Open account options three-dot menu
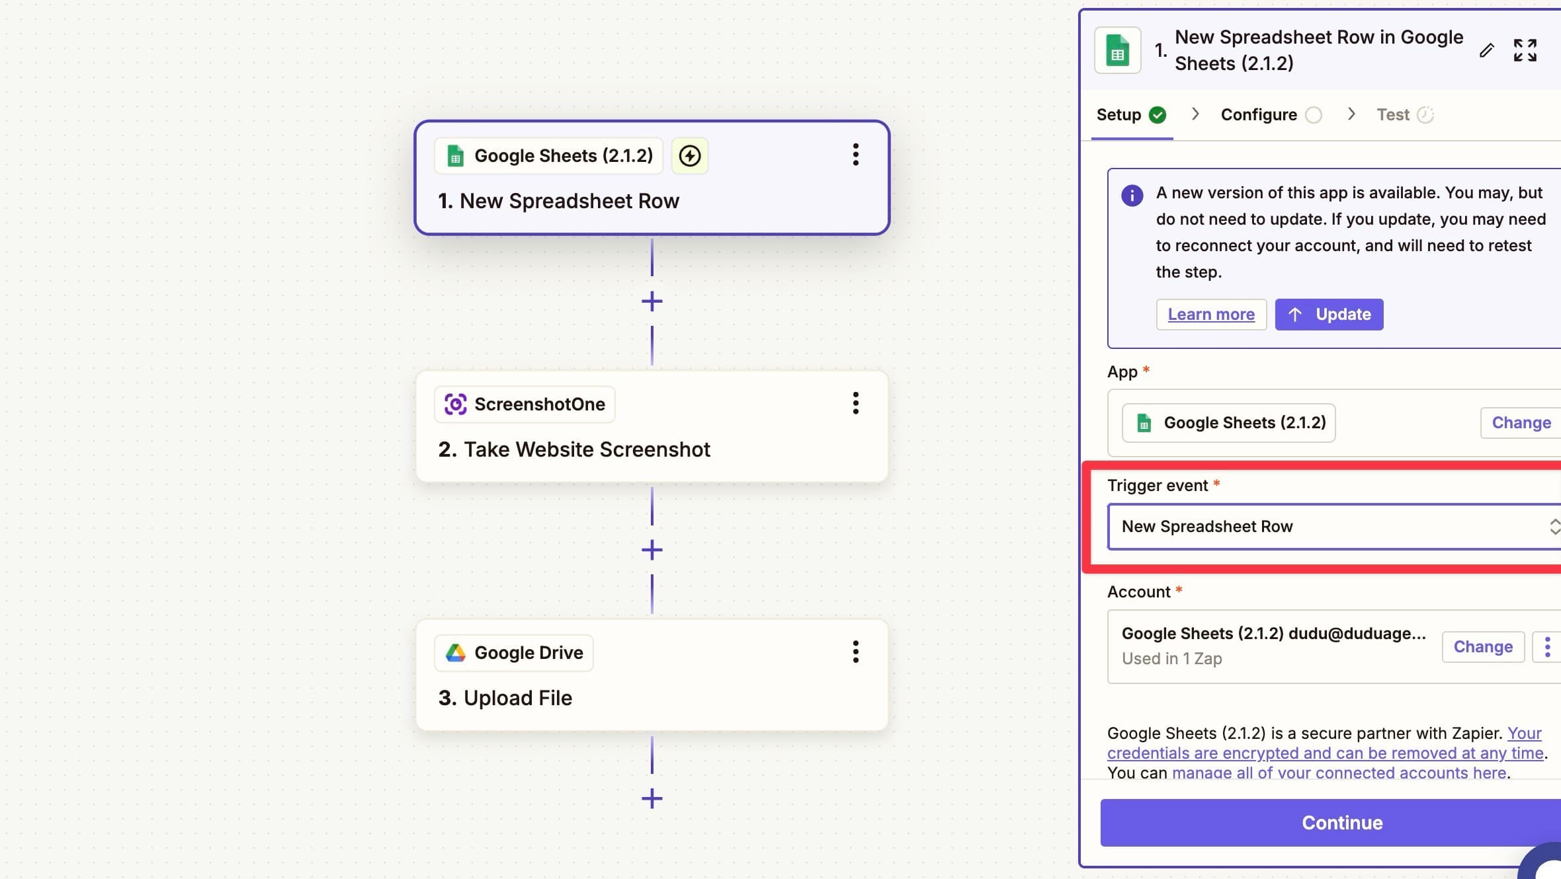The height and width of the screenshot is (879, 1561). tap(1547, 646)
